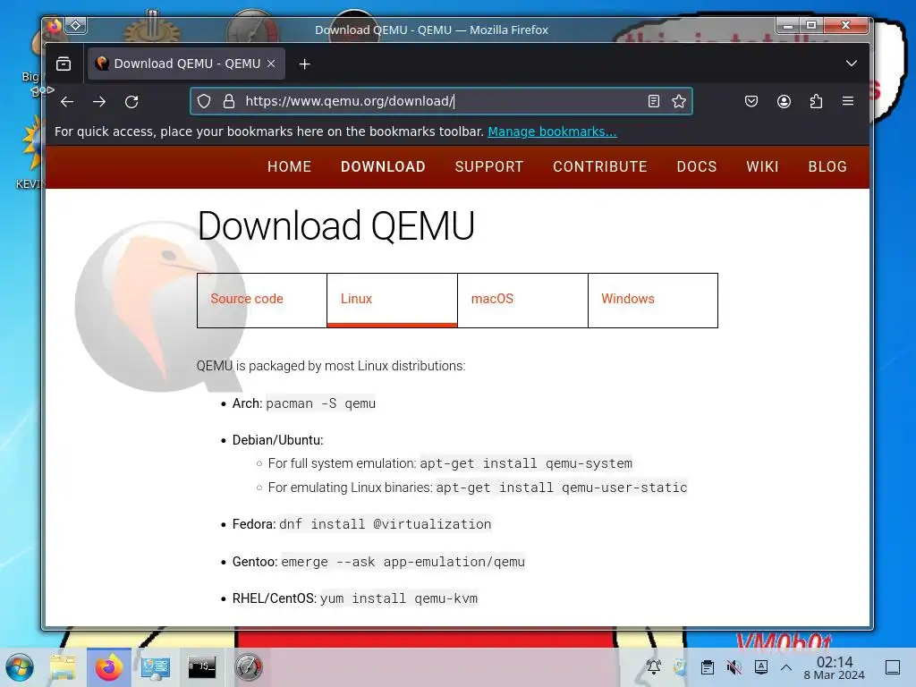Click 'apt-get install qemu-user-static' command text

click(x=562, y=488)
